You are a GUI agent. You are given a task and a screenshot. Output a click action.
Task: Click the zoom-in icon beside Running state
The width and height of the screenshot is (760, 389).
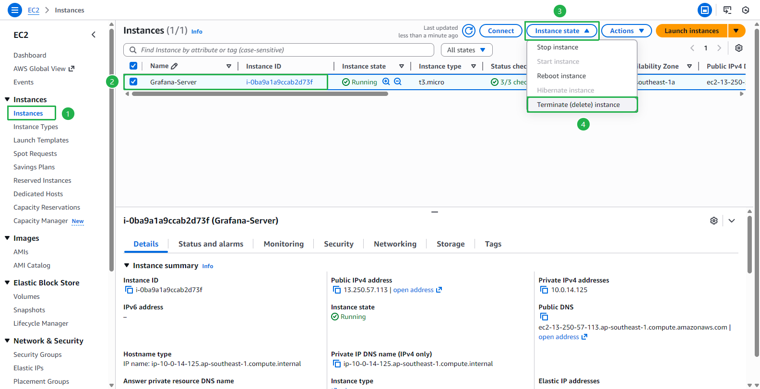pos(386,82)
